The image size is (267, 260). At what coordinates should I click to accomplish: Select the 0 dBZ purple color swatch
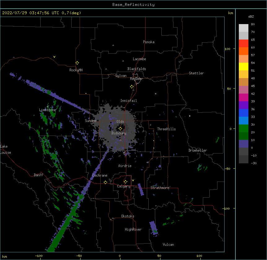tap(243, 144)
